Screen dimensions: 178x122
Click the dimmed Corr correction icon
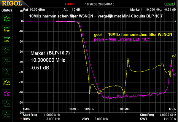[7, 51]
